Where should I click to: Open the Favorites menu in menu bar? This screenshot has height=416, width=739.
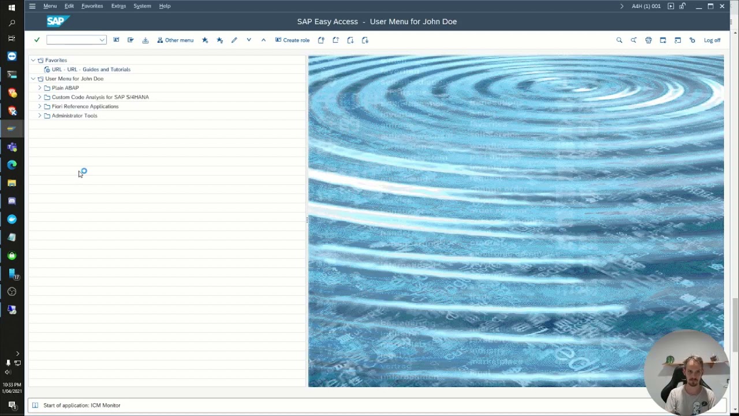point(92,6)
